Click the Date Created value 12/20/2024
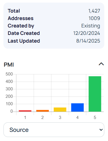Screen dimensions: 108x141 pyautogui.click(x=87, y=33)
